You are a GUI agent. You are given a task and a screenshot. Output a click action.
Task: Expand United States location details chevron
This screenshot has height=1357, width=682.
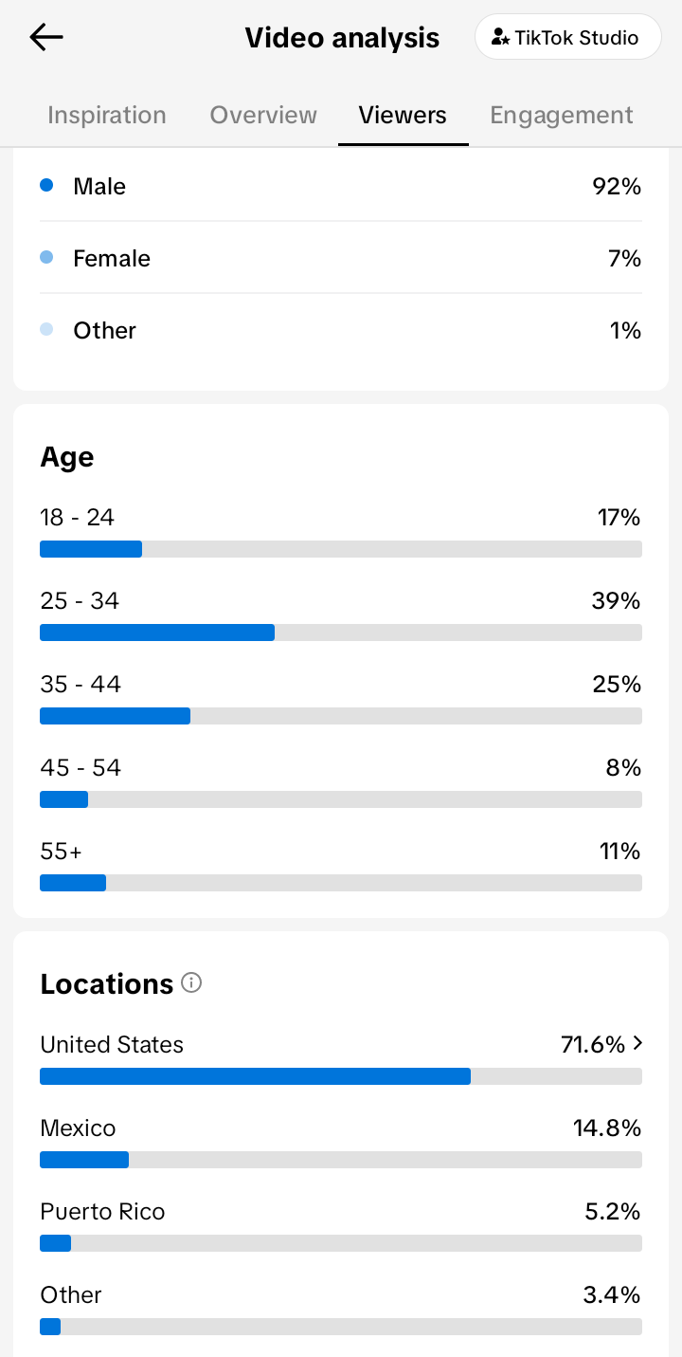[637, 1043]
